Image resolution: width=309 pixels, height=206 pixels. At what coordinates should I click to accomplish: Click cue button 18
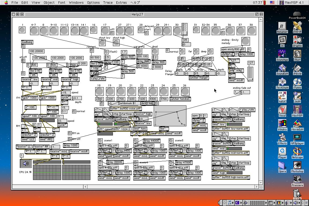pos(99,91)
